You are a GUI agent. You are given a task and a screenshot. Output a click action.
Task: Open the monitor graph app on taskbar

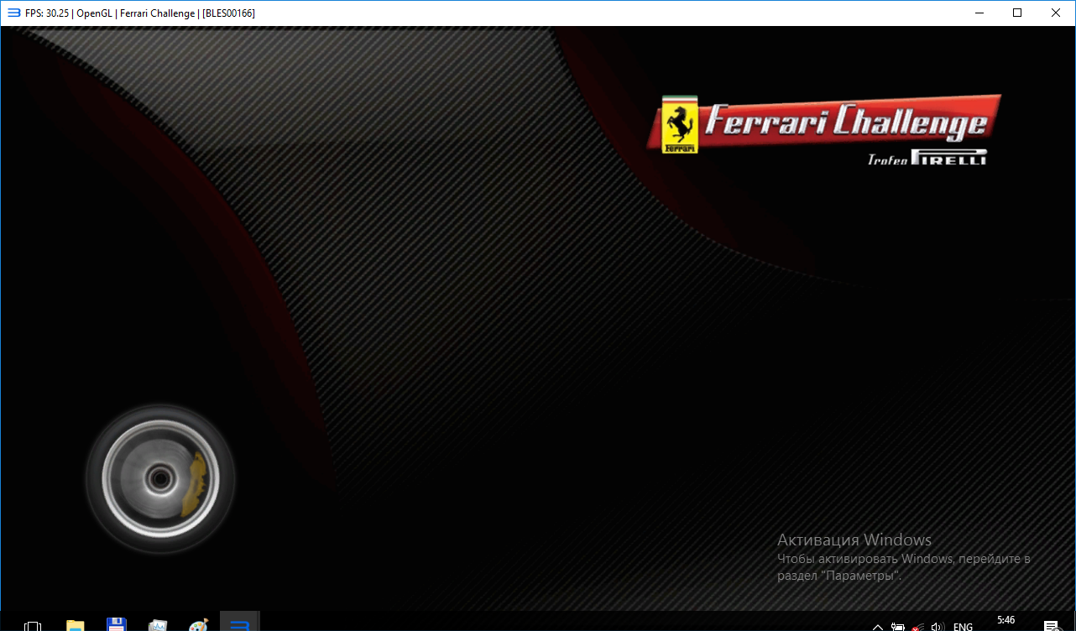158,625
